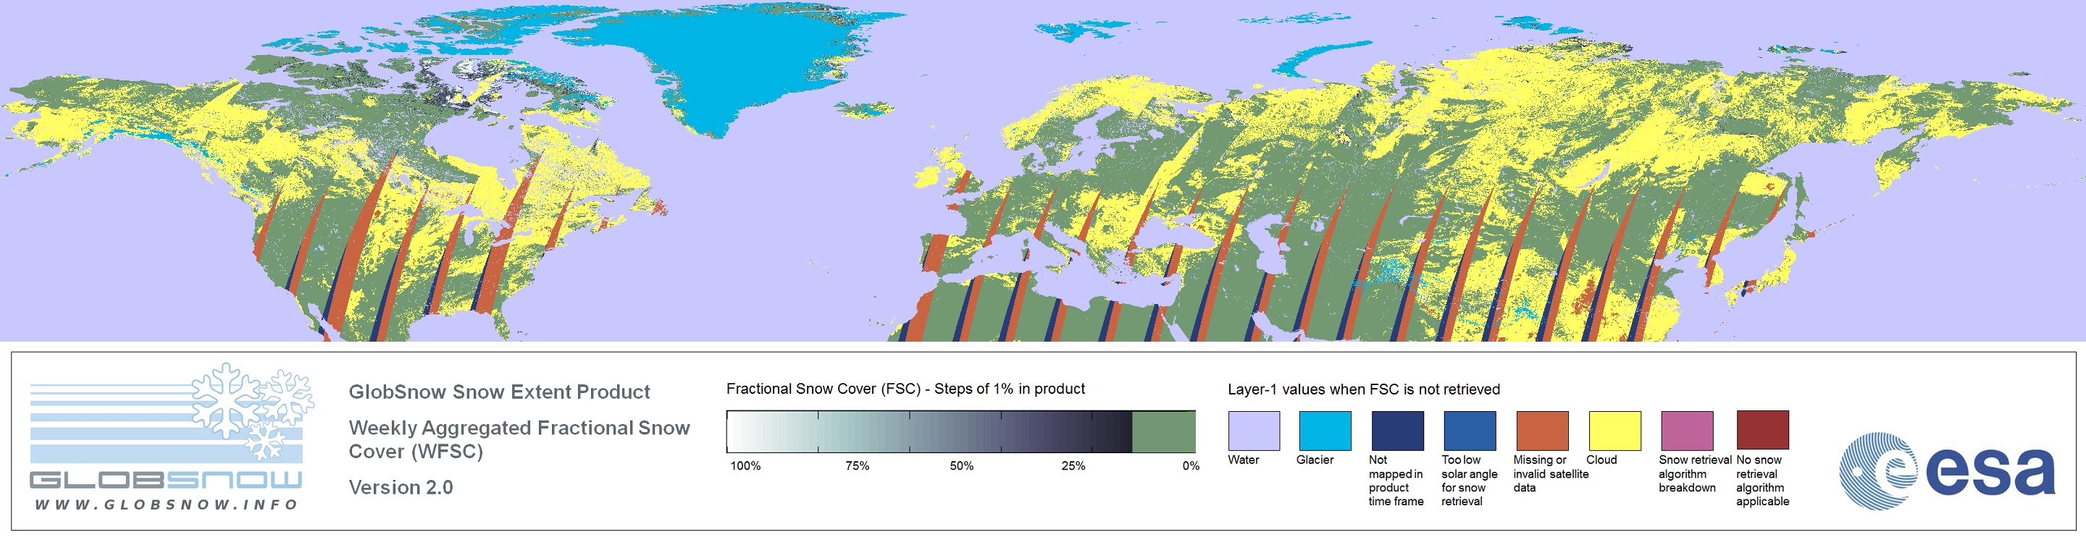Click the orange Missing satellite data swatch
The image size is (2086, 540).
click(1543, 431)
